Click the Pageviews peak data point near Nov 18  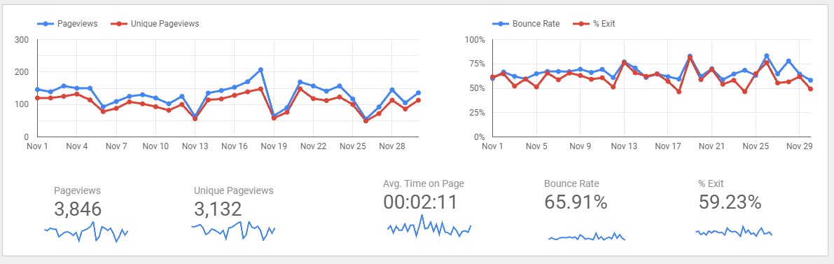(x=260, y=70)
